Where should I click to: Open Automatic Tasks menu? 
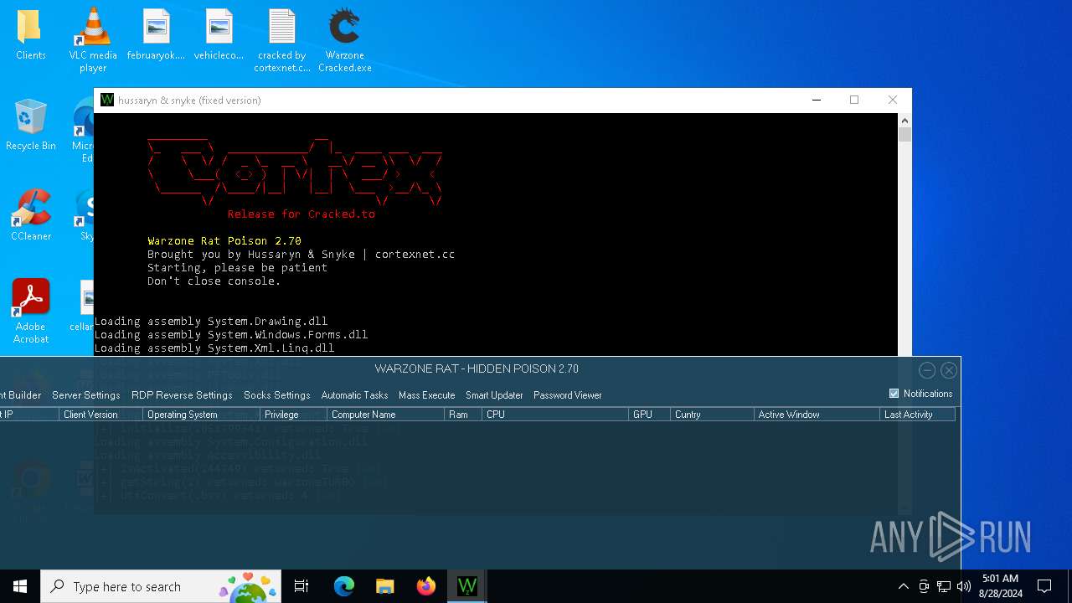354,395
